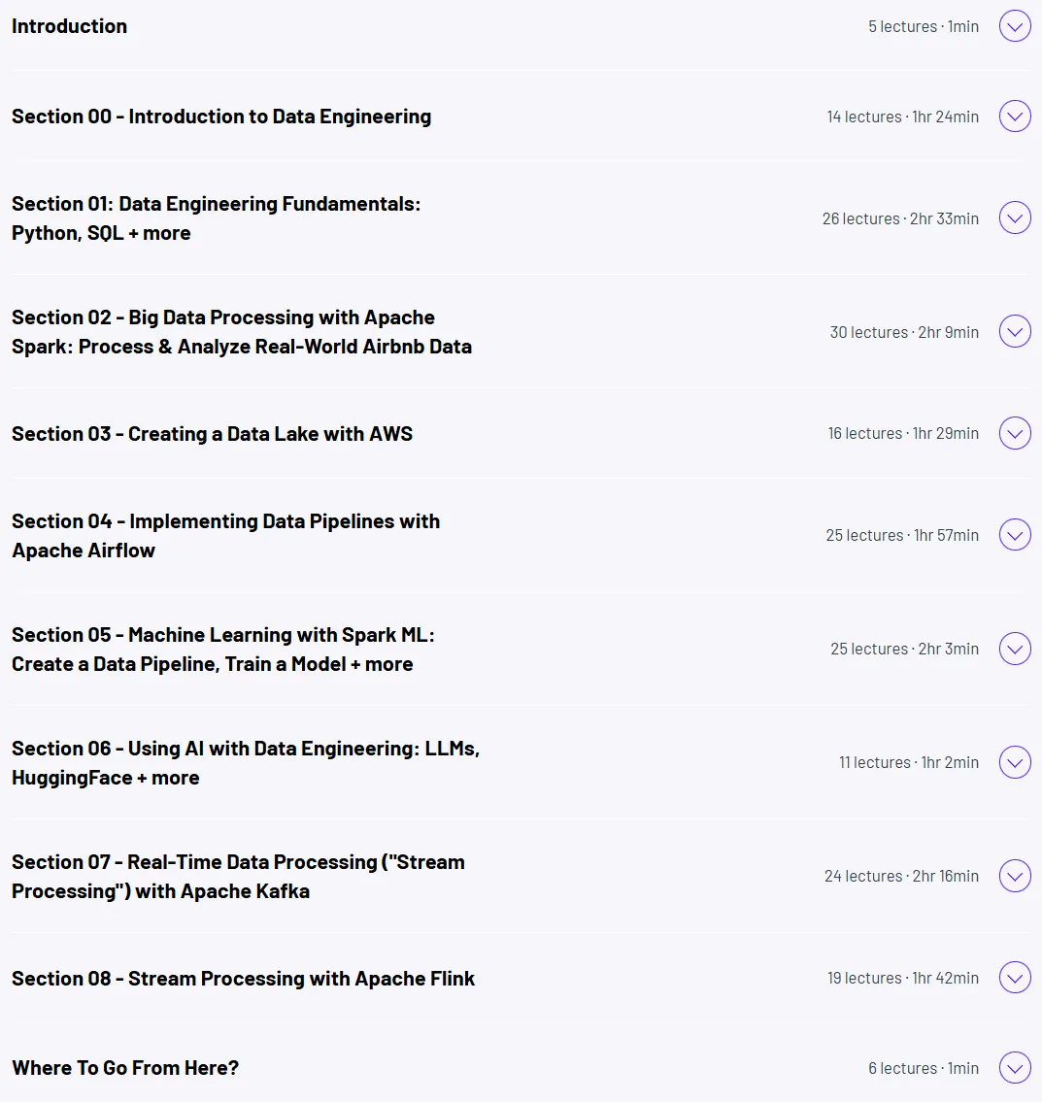Open chevron for Section 01 Fundamentals
This screenshot has width=1042, height=1102.
pos(1015,217)
